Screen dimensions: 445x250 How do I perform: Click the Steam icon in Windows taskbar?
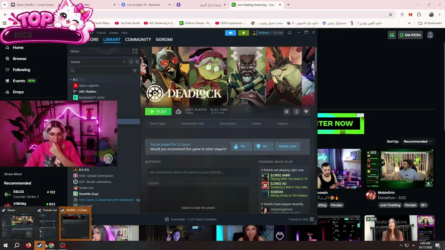40,245
